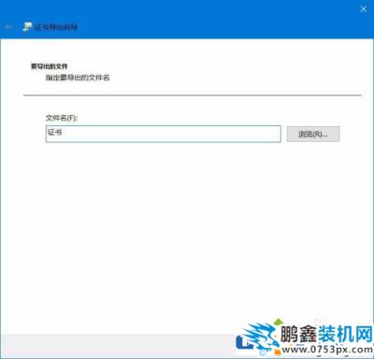Click the 指定要导出的文件名 description text
This screenshot has height=359, width=374.
[78, 78]
